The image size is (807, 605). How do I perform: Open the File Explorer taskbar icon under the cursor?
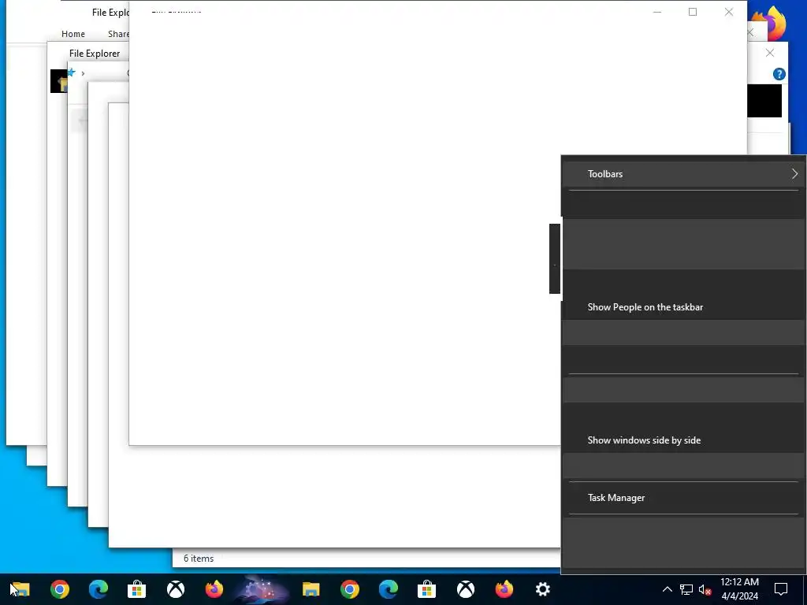pos(20,589)
